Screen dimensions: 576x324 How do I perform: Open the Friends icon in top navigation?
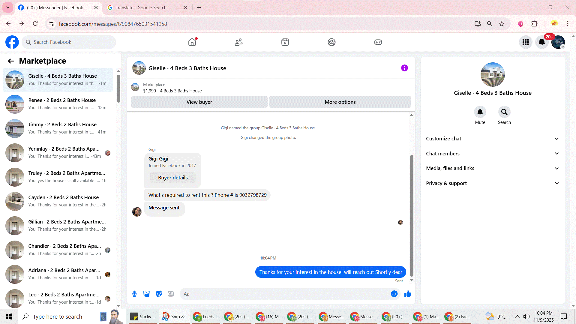pos(239,42)
